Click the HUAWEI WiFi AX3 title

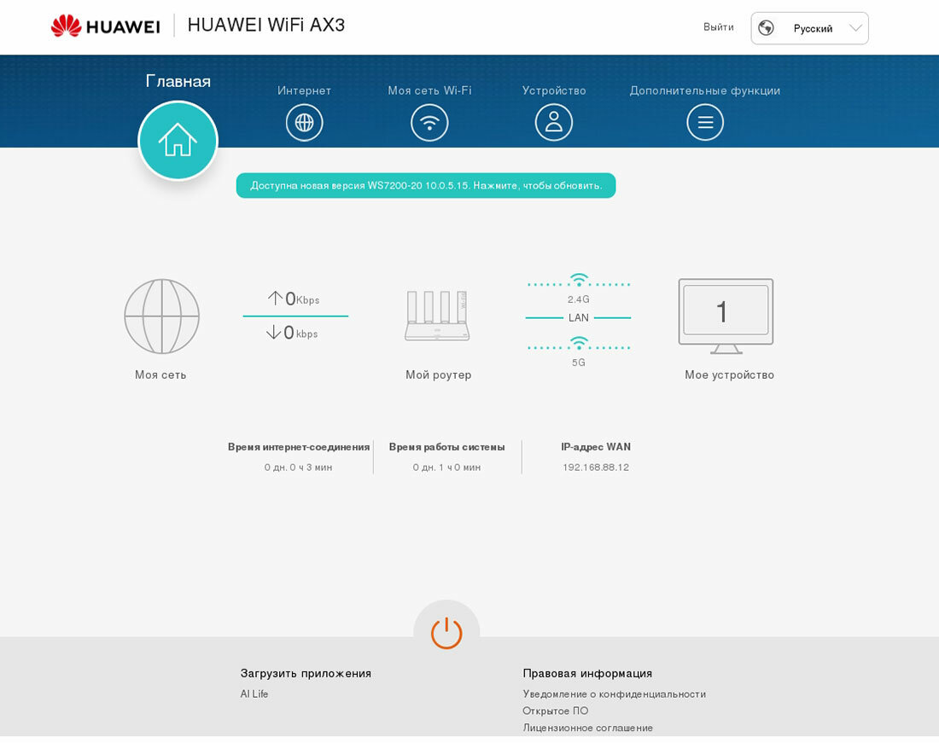266,25
